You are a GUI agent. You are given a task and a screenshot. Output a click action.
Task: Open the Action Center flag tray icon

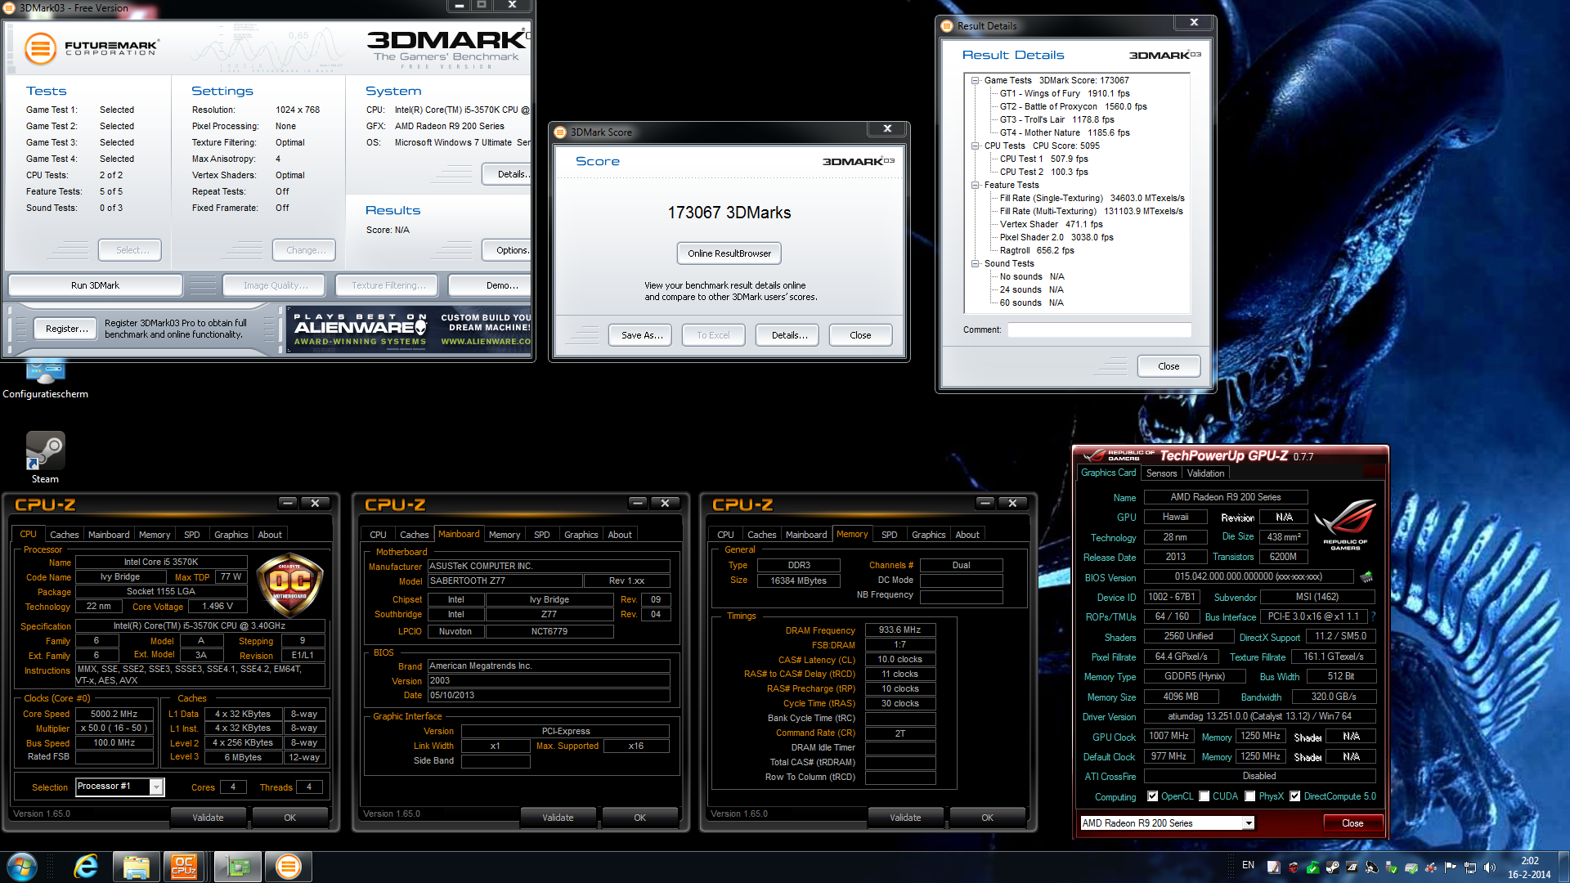point(1451,867)
